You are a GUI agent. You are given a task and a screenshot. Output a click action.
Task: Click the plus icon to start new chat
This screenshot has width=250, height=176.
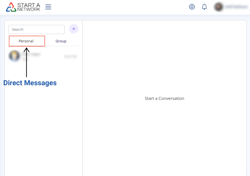(74, 29)
